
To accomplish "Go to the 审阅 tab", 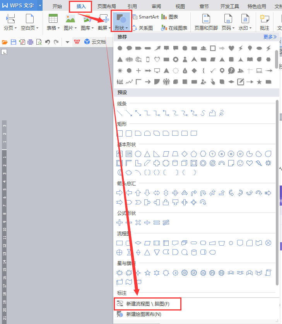I will 156,6.
